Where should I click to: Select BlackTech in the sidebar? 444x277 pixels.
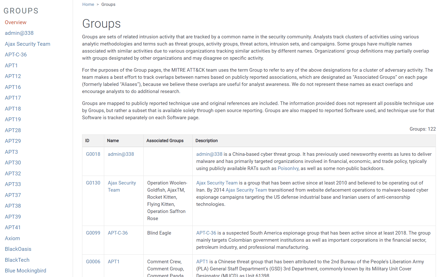[17, 260]
